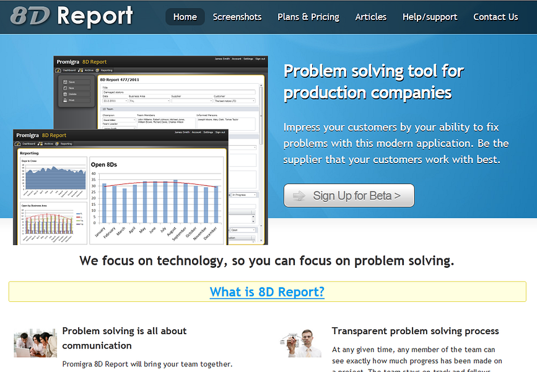Click the Sign Up for Beta button
The width and height of the screenshot is (537, 372).
coord(349,195)
